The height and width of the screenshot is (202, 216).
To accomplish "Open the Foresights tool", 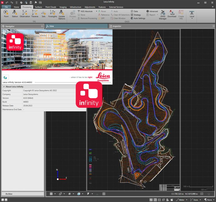I will click(x=53, y=14).
